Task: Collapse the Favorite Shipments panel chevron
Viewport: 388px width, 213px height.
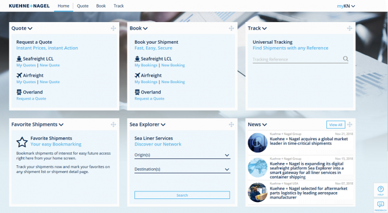Action: click(x=61, y=125)
